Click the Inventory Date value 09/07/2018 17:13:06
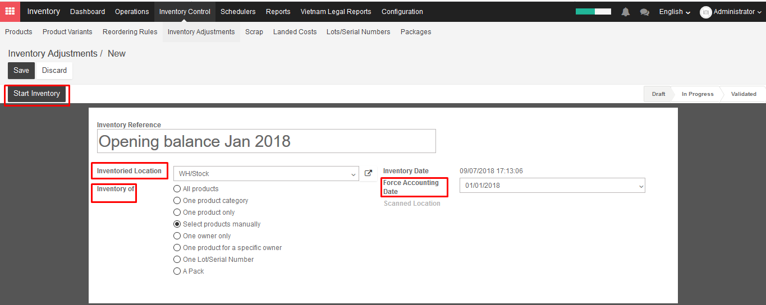 492,171
